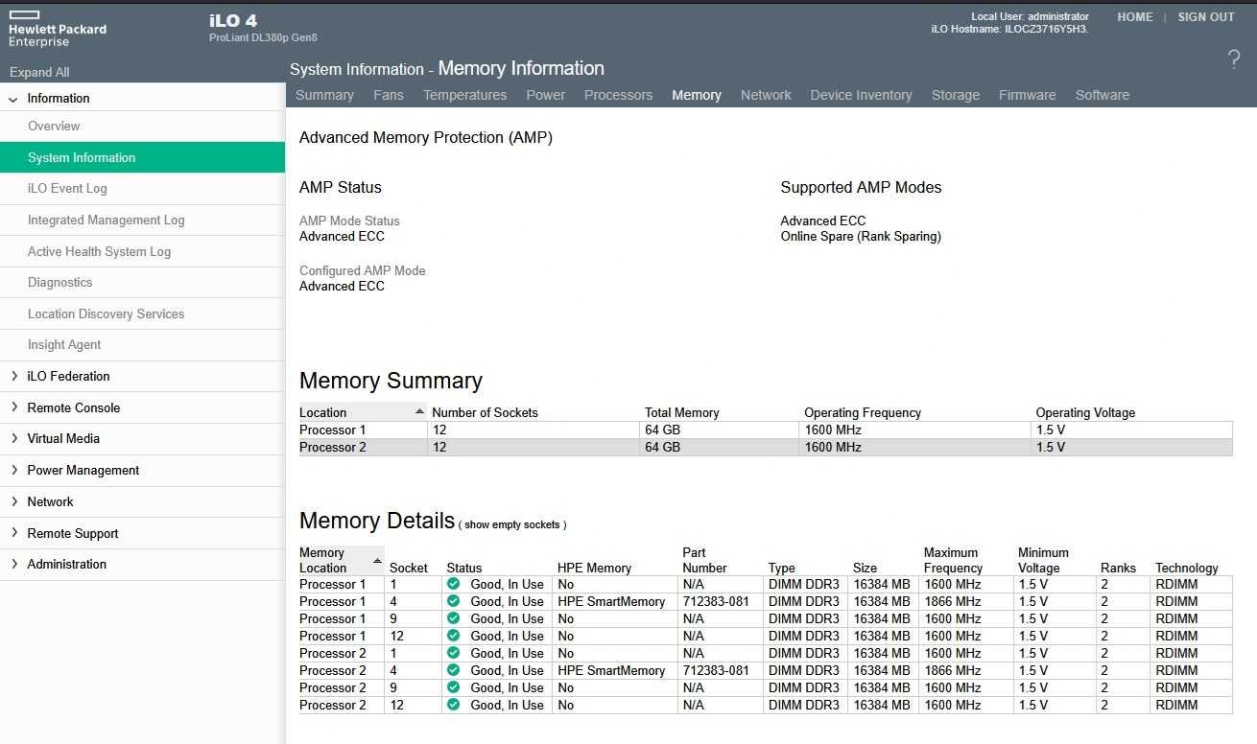Open the Device Inventory tab

point(861,95)
